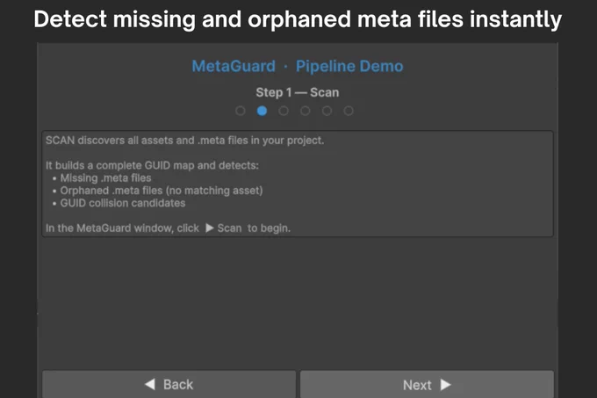The height and width of the screenshot is (398, 597).
Task: Click the 'It builds a complete GUID map' line
Action: click(x=152, y=166)
